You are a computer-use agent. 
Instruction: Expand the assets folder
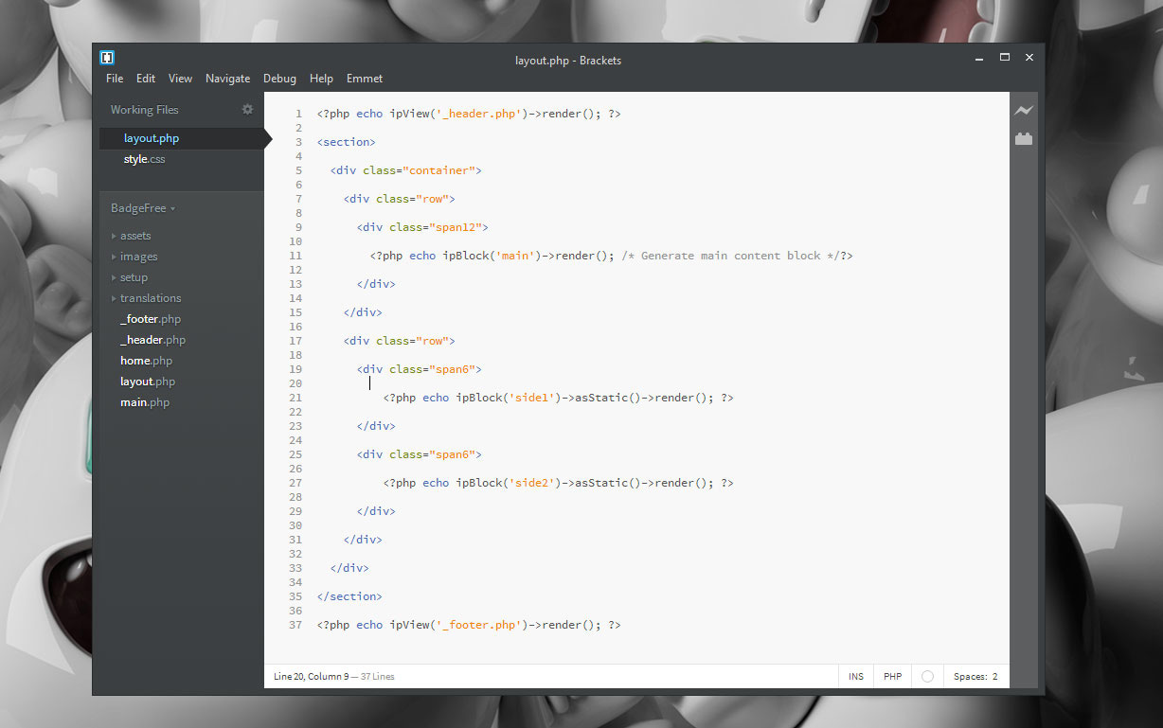click(134, 236)
